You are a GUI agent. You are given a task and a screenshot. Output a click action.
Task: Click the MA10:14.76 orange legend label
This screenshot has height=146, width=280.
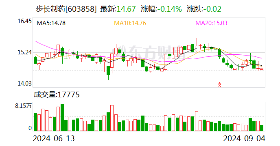tap(130, 23)
